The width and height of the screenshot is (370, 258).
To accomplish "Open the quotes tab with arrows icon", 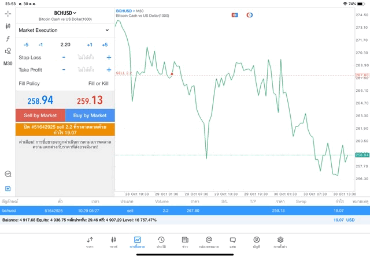I will click(90, 242).
